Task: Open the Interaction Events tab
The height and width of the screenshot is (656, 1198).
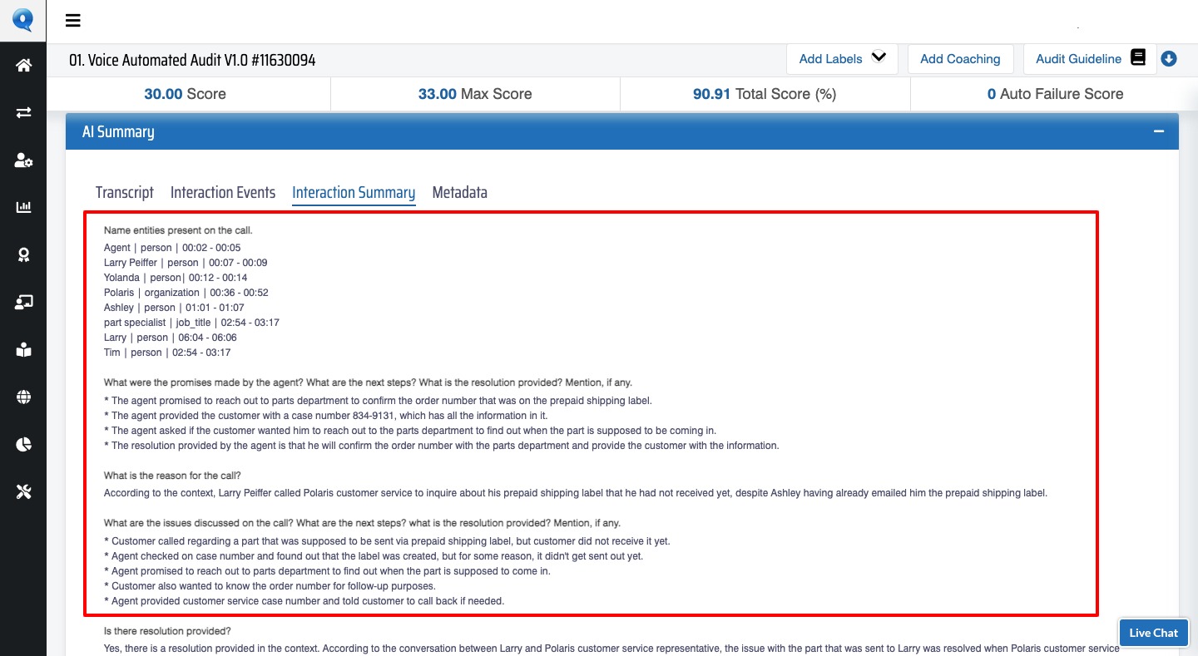Action: (x=223, y=192)
